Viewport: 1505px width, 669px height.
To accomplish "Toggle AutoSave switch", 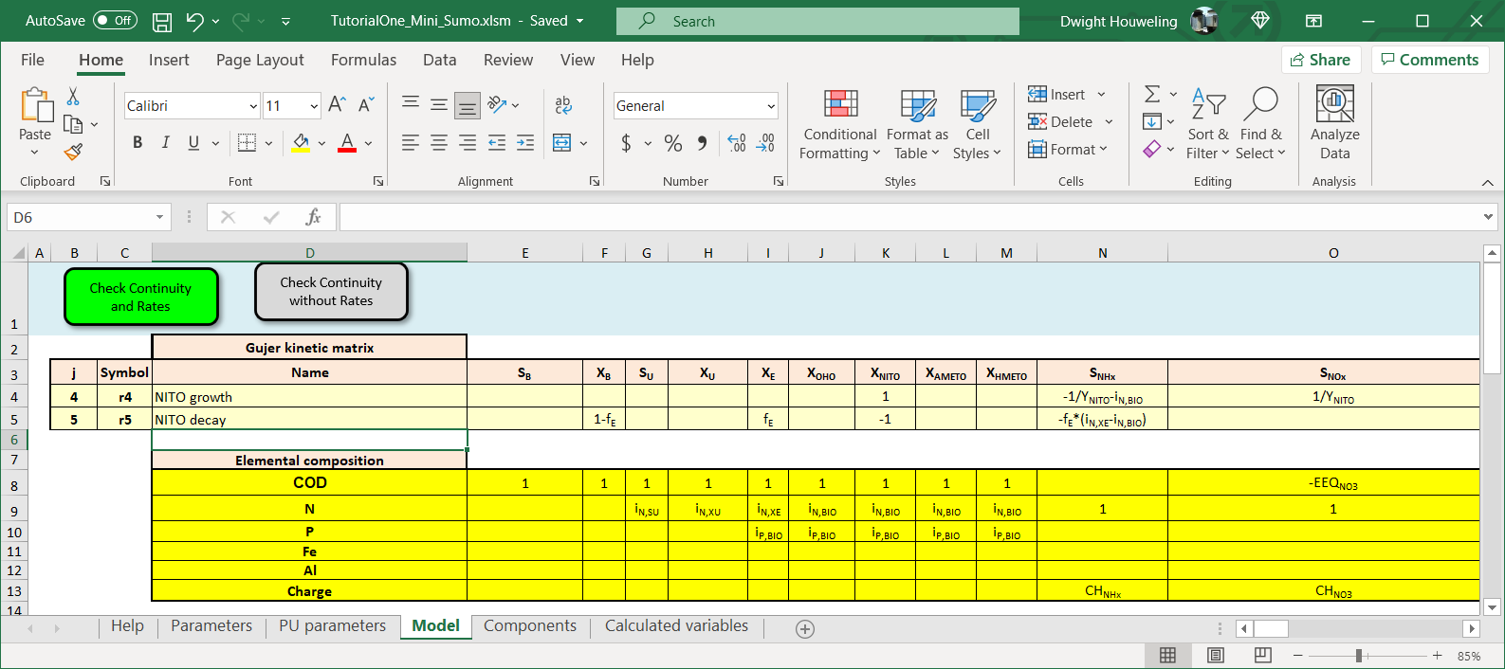I will [115, 21].
